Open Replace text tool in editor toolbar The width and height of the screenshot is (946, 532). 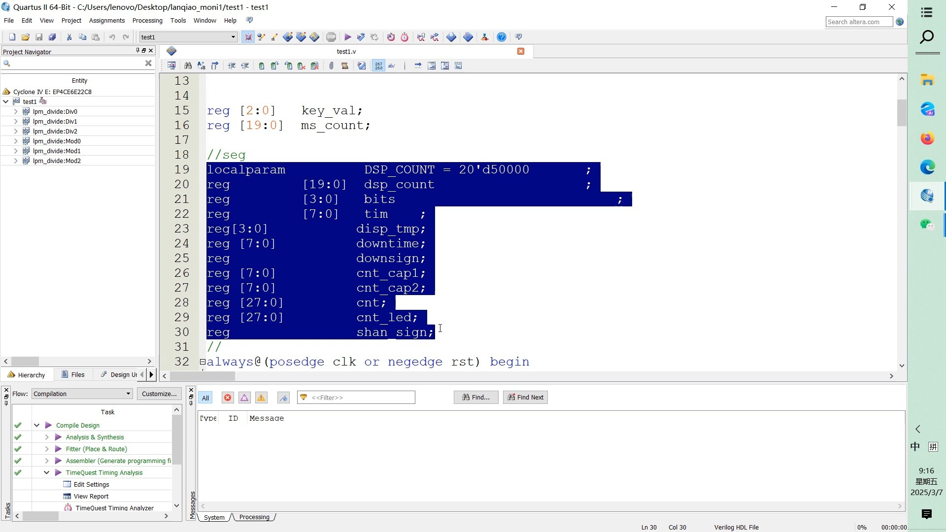click(x=201, y=66)
